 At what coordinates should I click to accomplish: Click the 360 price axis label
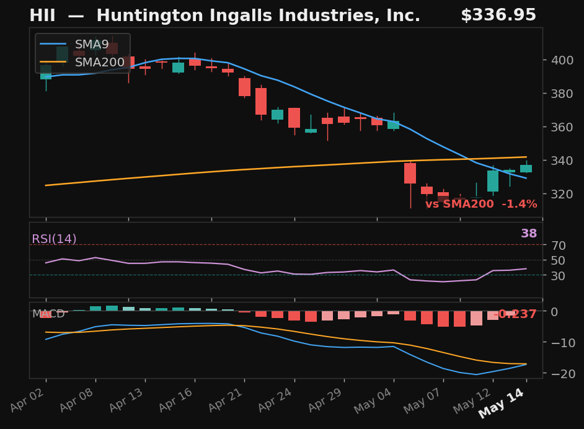(562, 127)
